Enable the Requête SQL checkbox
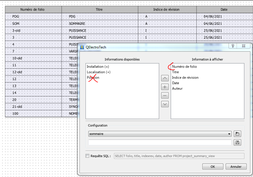 [87, 156]
